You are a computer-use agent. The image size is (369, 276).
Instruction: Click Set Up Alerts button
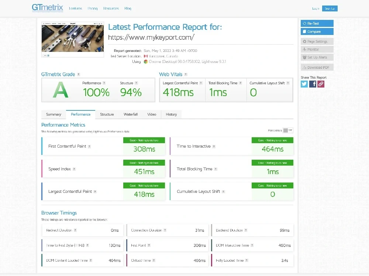pos(317,57)
